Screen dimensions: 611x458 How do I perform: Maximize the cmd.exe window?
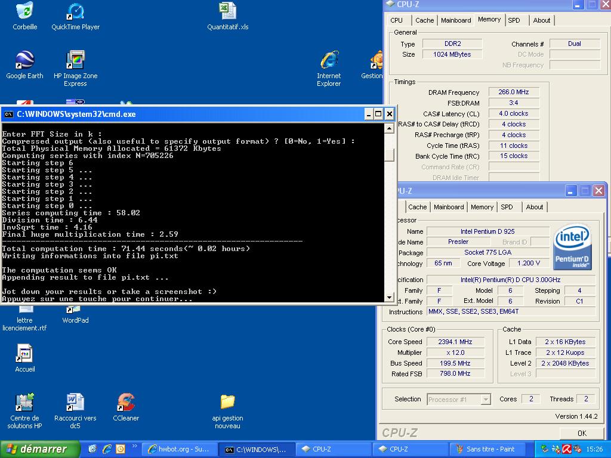click(x=378, y=114)
